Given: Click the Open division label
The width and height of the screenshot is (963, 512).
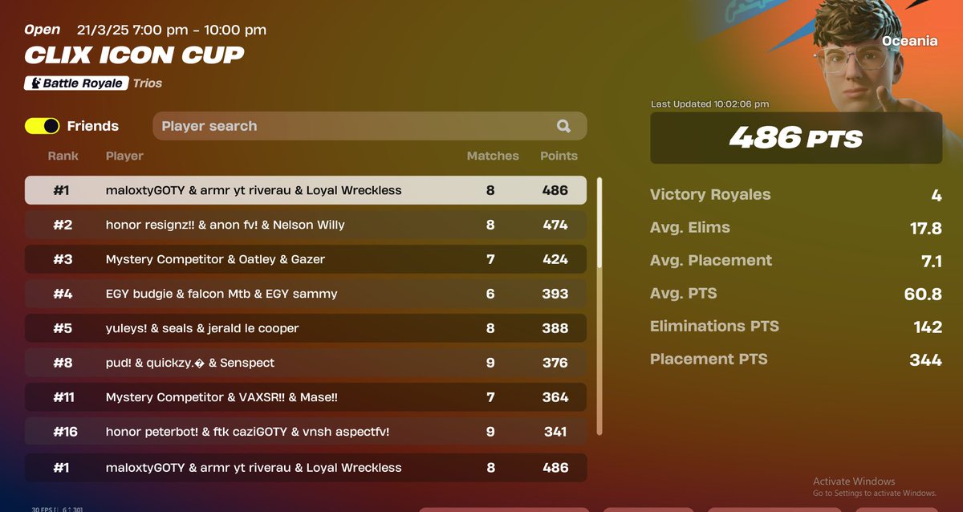Looking at the screenshot, I should tap(42, 30).
